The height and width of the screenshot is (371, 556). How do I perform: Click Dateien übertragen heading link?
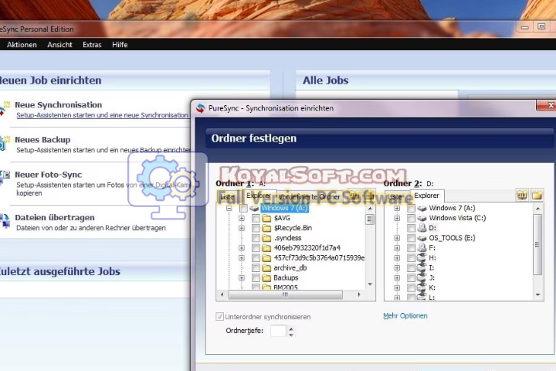click(55, 217)
